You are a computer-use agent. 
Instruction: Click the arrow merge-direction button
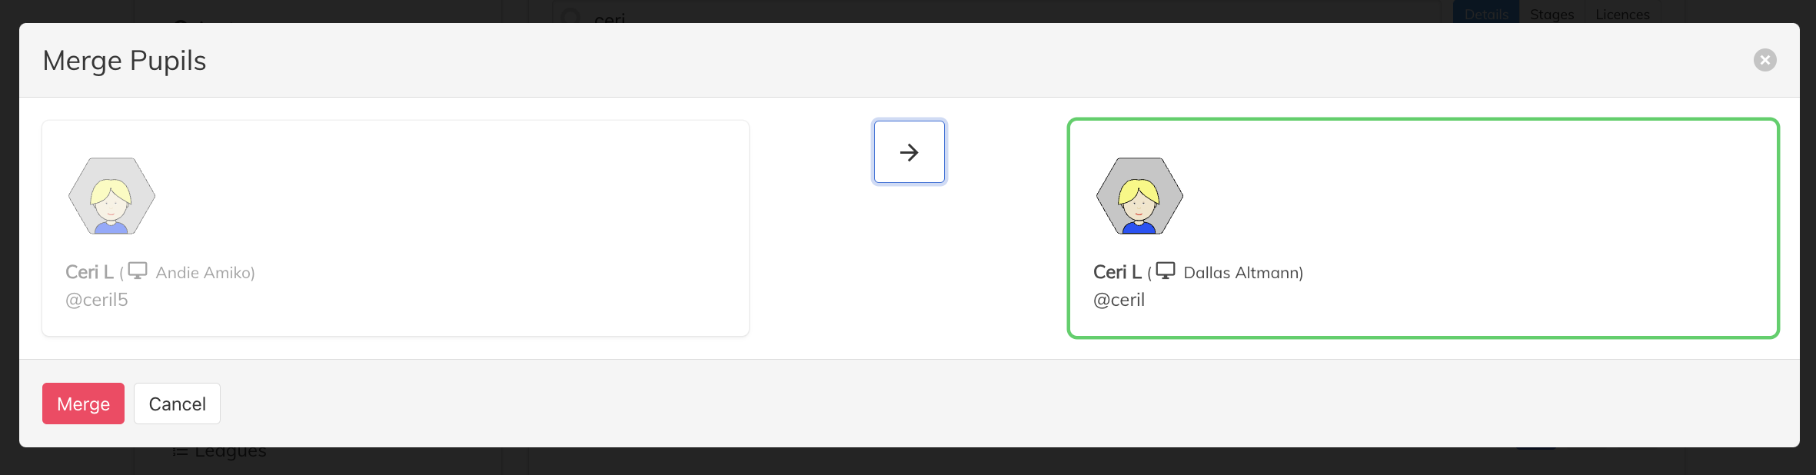pyautogui.click(x=909, y=152)
